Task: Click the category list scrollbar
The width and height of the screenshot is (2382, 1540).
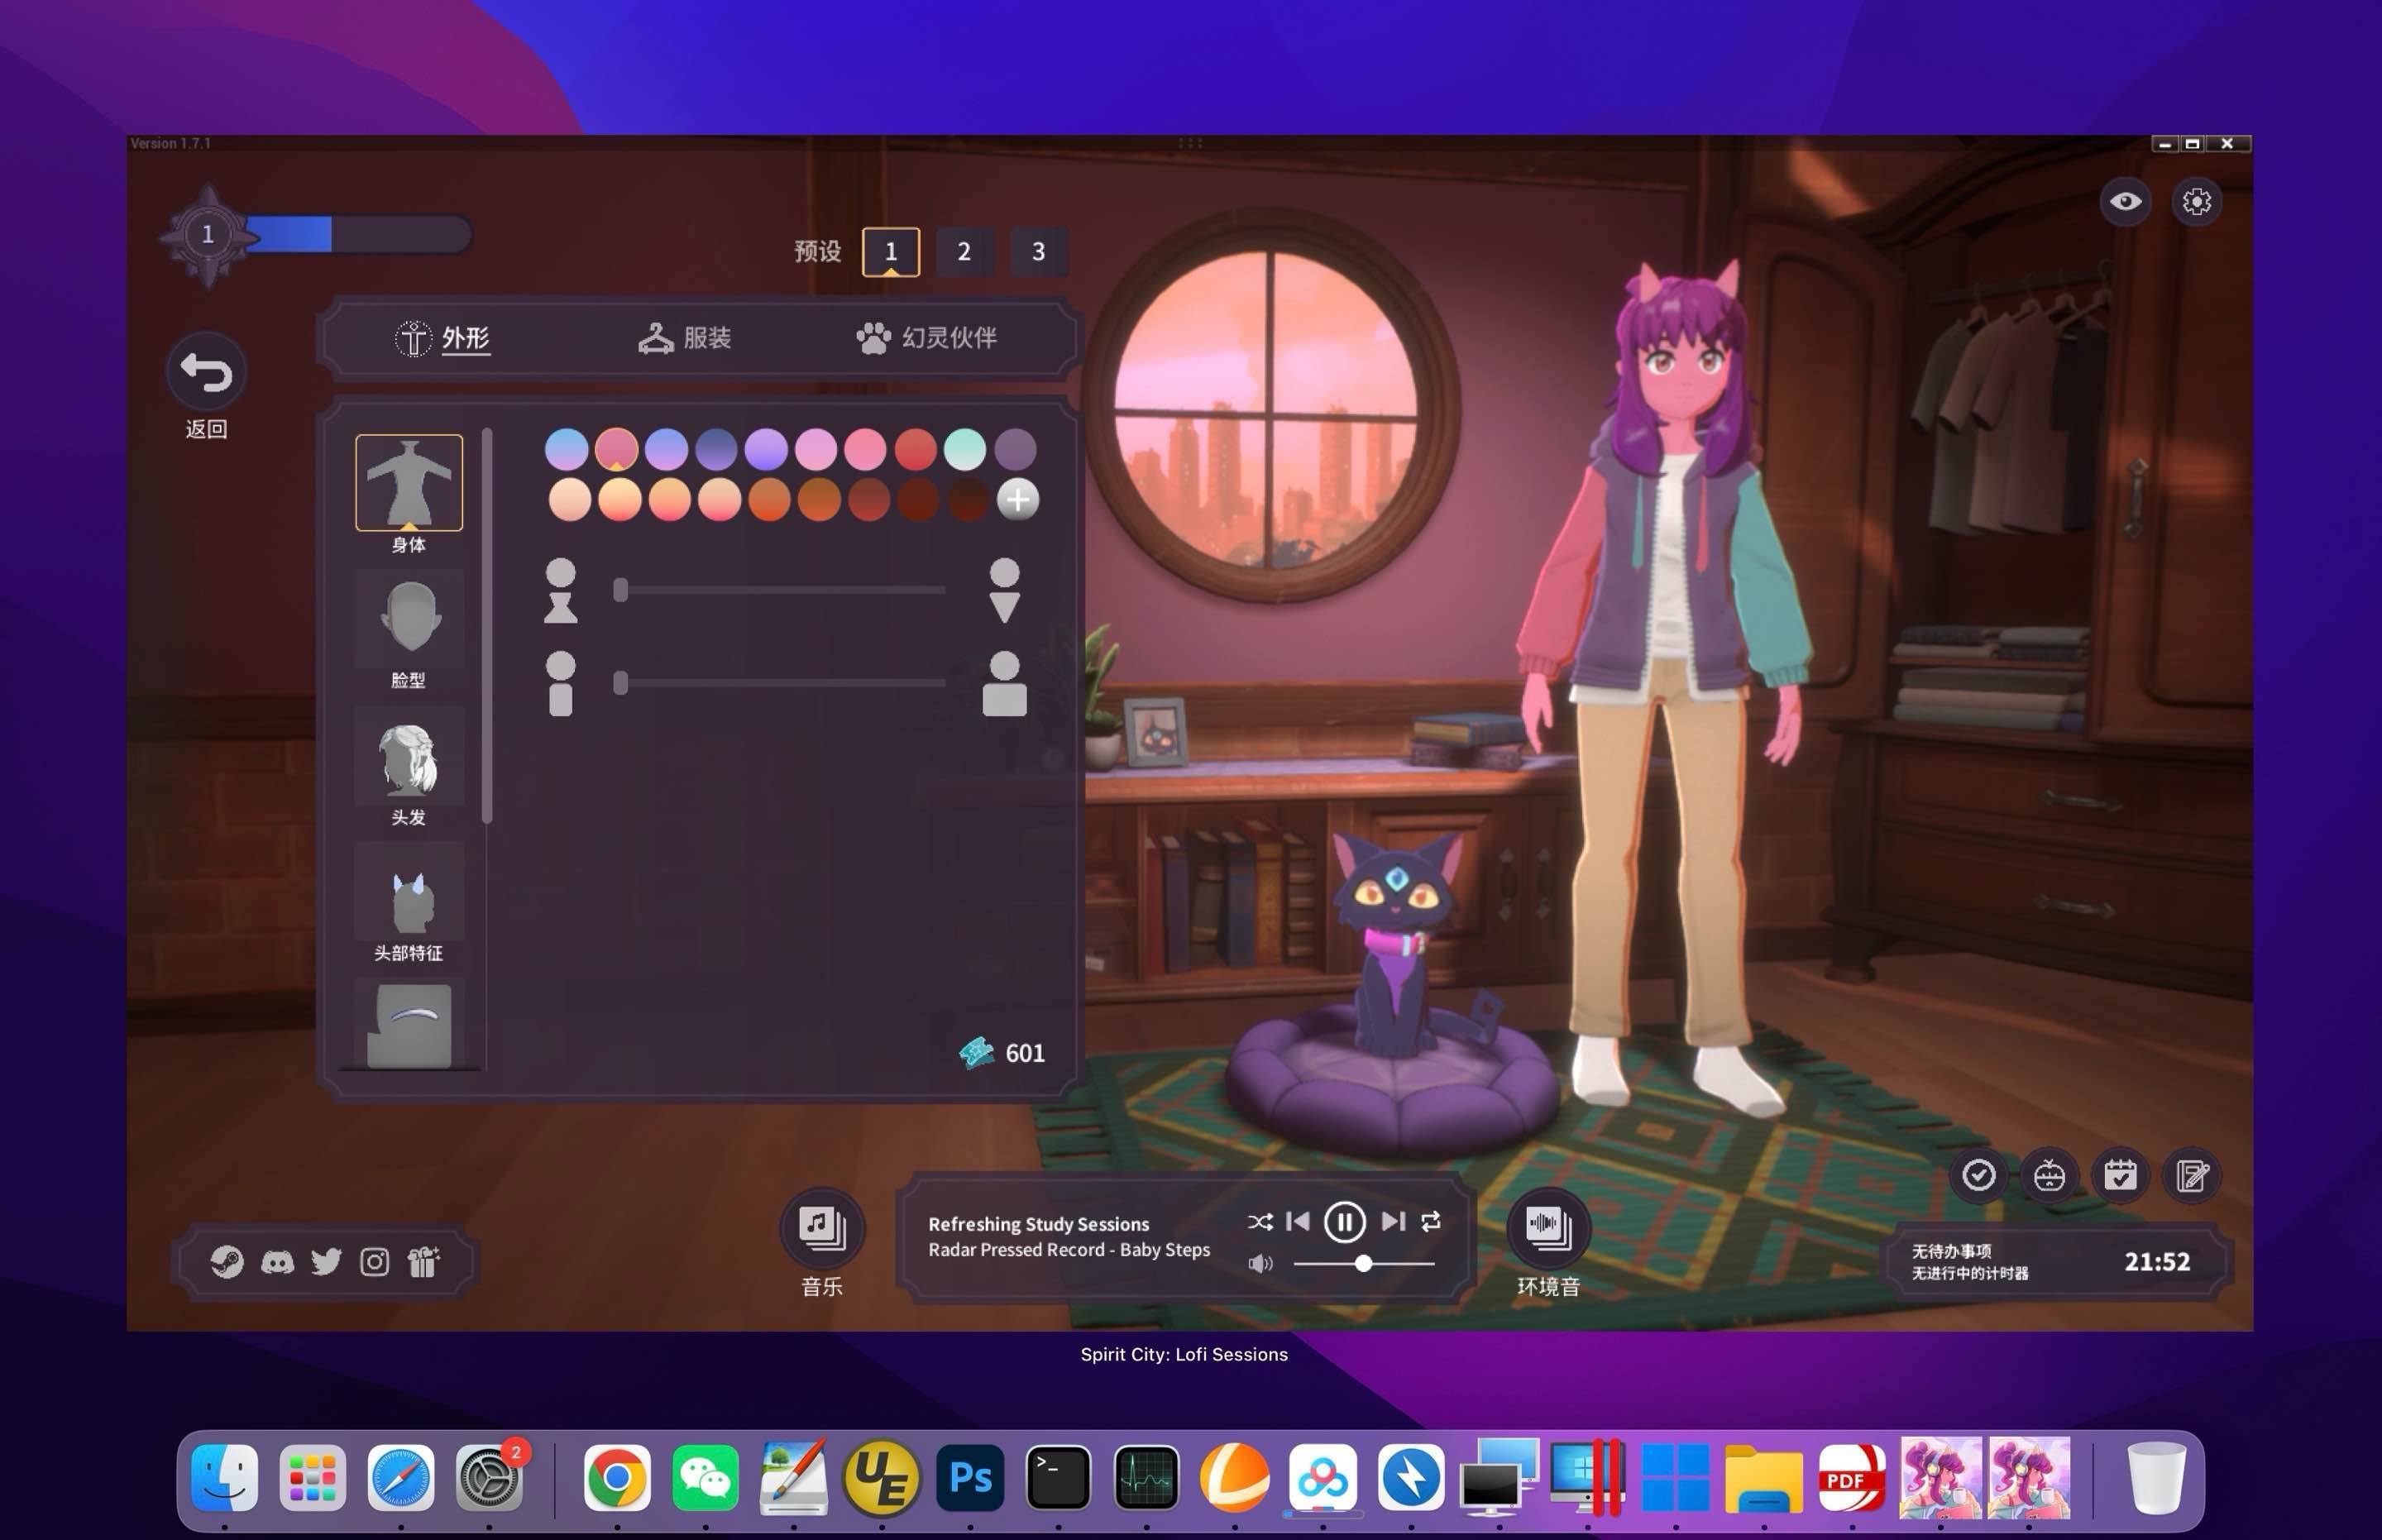Action: (487, 626)
